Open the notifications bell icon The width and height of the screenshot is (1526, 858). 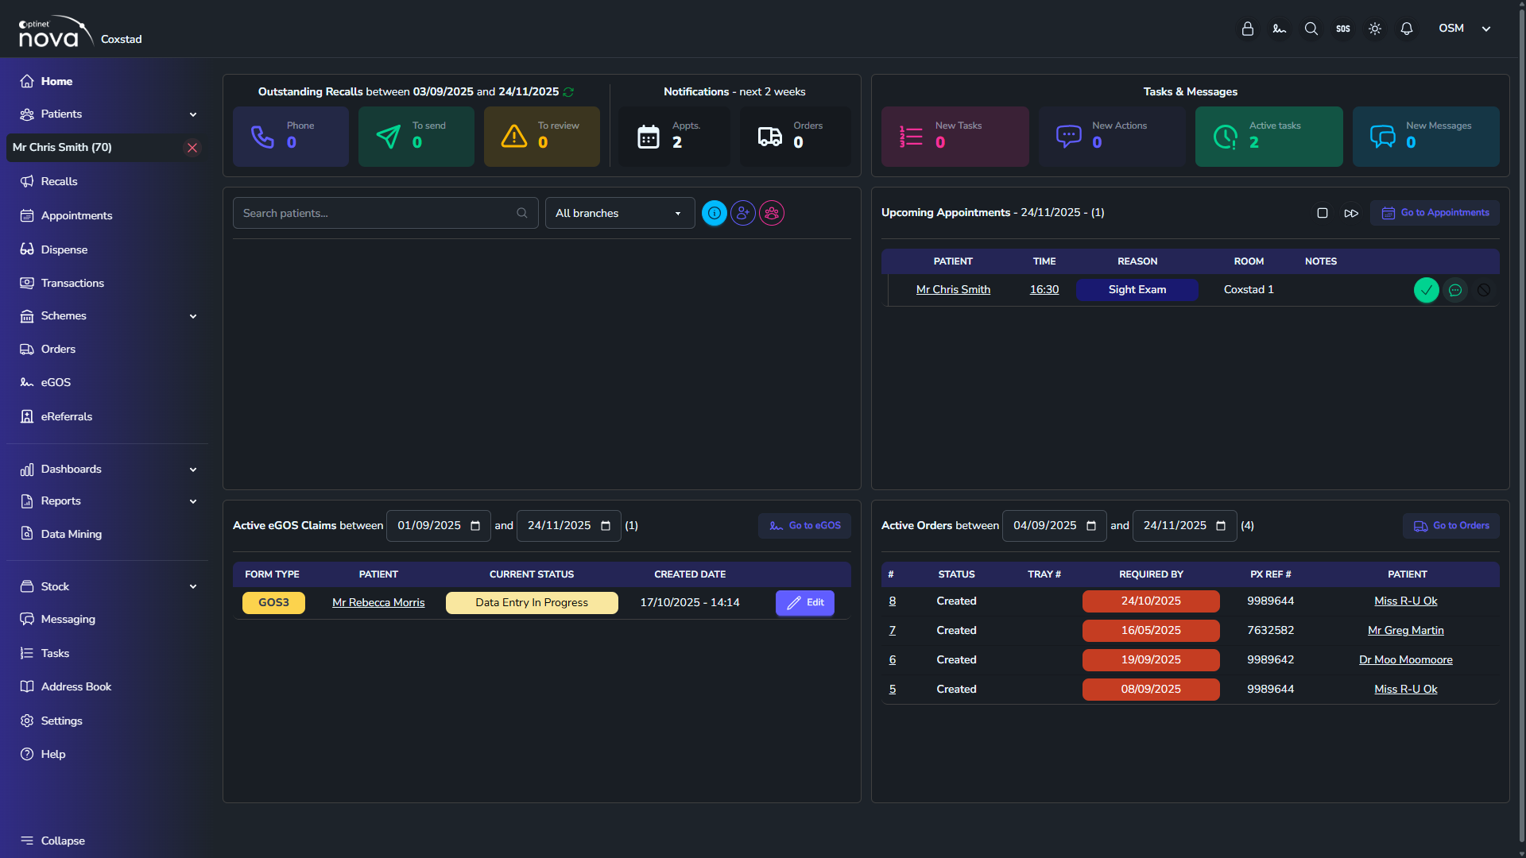1407,29
